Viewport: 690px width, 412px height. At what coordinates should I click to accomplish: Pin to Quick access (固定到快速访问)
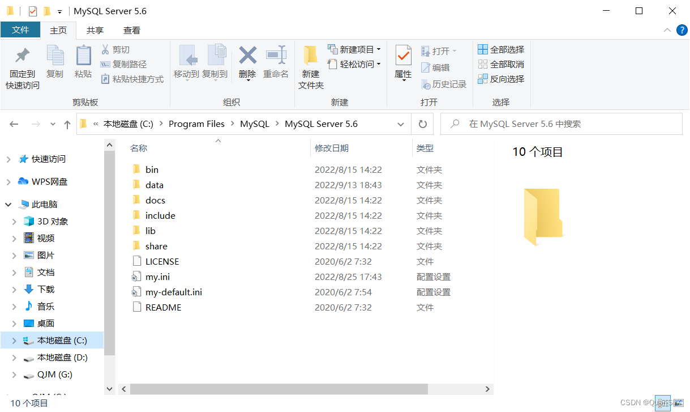click(23, 67)
